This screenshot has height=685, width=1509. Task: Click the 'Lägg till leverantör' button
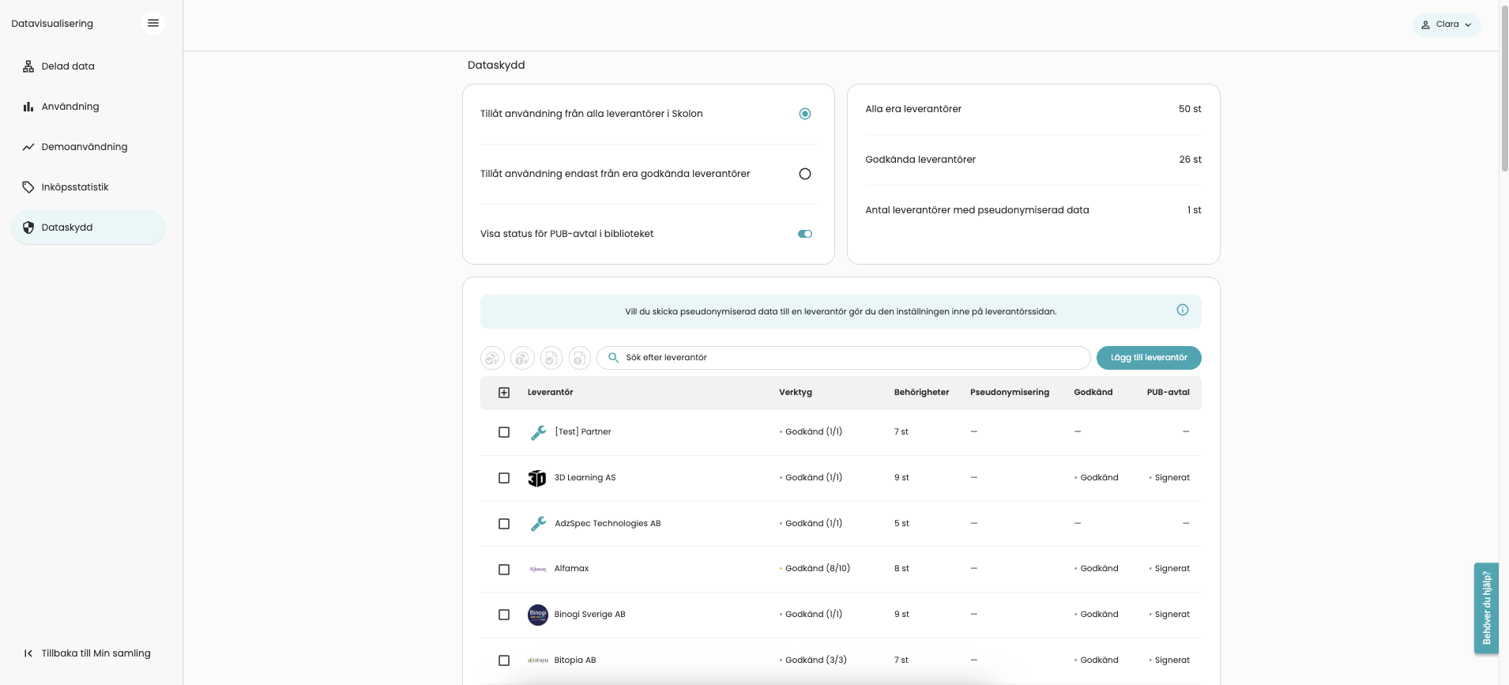tap(1149, 358)
